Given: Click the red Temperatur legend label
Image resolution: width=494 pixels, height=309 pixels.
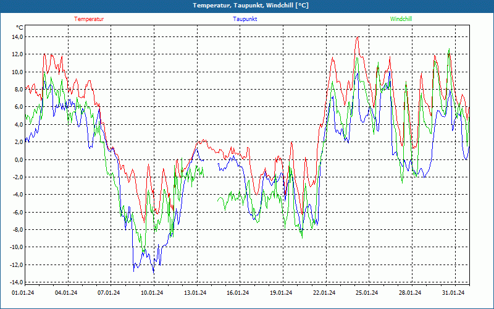Looking at the screenshot, I should [x=89, y=19].
